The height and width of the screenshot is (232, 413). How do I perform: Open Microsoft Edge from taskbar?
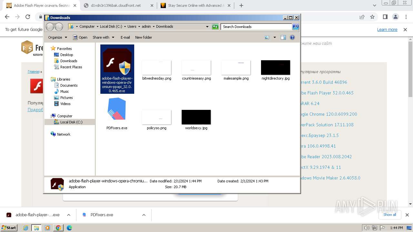pos(69,228)
